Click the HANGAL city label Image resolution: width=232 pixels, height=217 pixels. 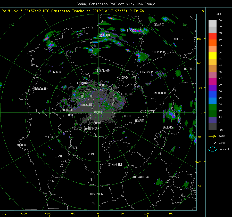pyautogui.click(x=73, y=148)
